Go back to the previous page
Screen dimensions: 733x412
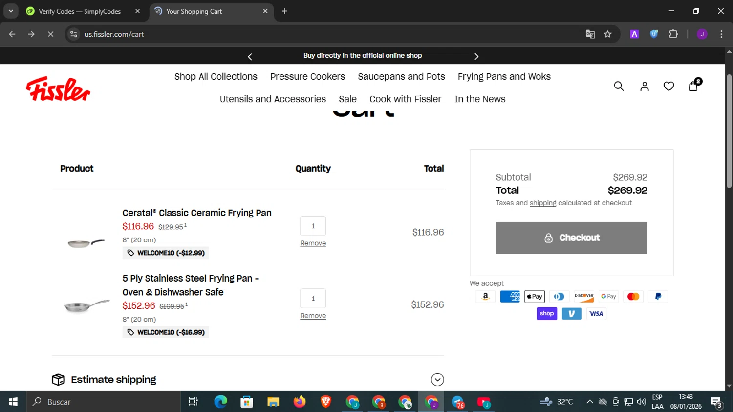click(12, 34)
